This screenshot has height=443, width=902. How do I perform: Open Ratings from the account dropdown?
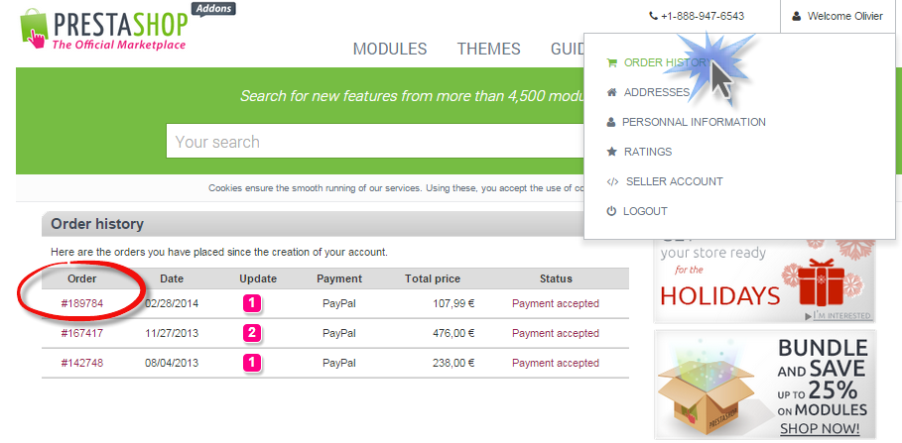(648, 152)
